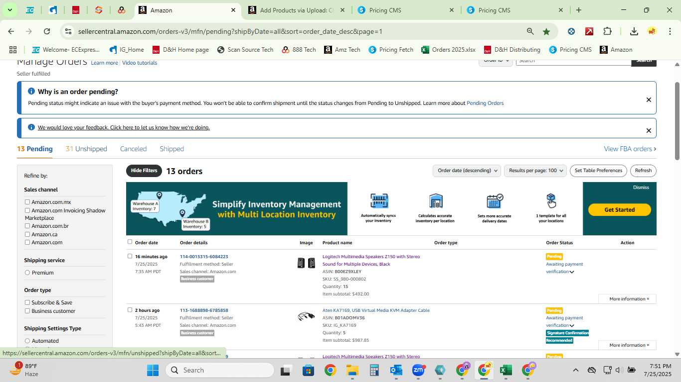Select Automated shipping settings radio

point(27,341)
